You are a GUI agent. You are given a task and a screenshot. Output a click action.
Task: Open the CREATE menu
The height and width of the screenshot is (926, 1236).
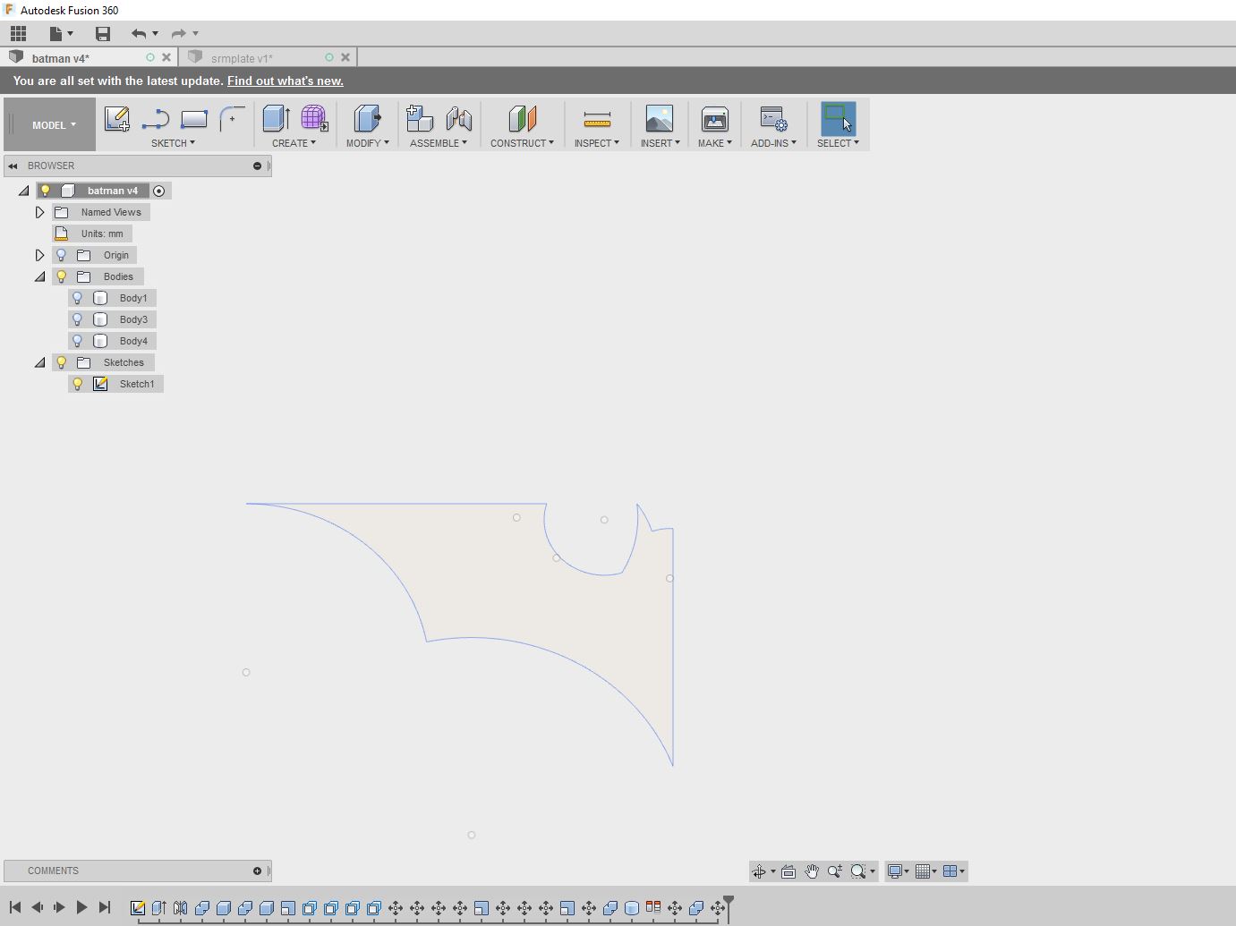(x=294, y=143)
